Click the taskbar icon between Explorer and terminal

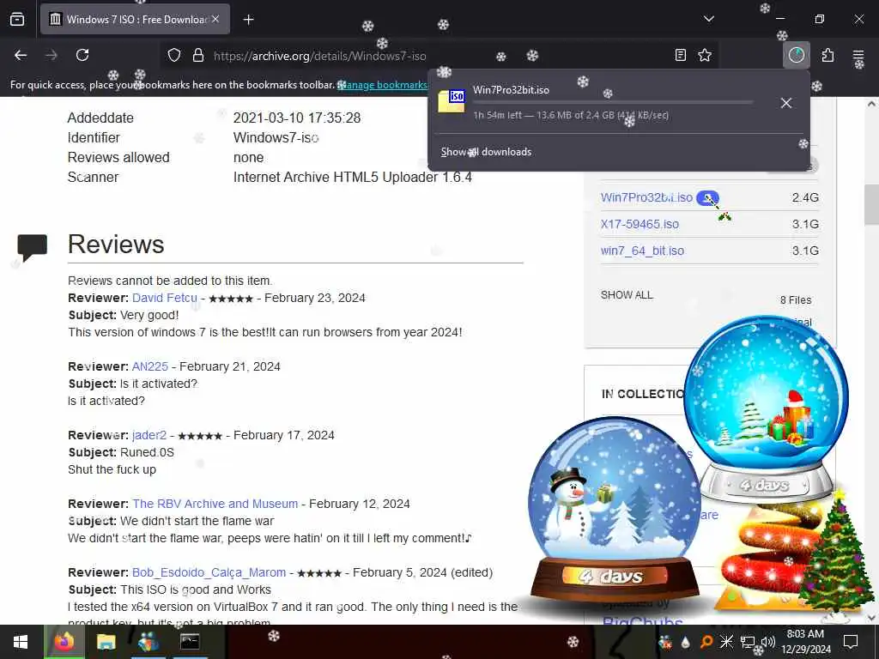(148, 642)
